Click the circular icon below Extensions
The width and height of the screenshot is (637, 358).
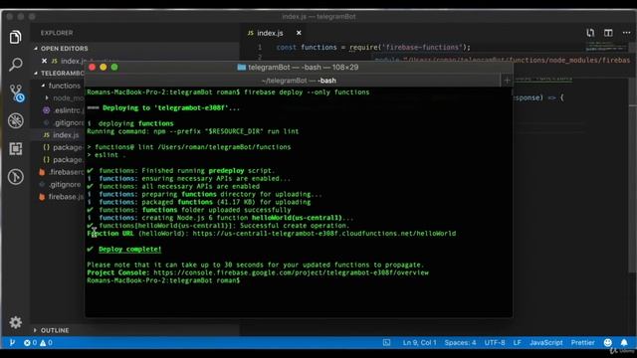click(16, 177)
